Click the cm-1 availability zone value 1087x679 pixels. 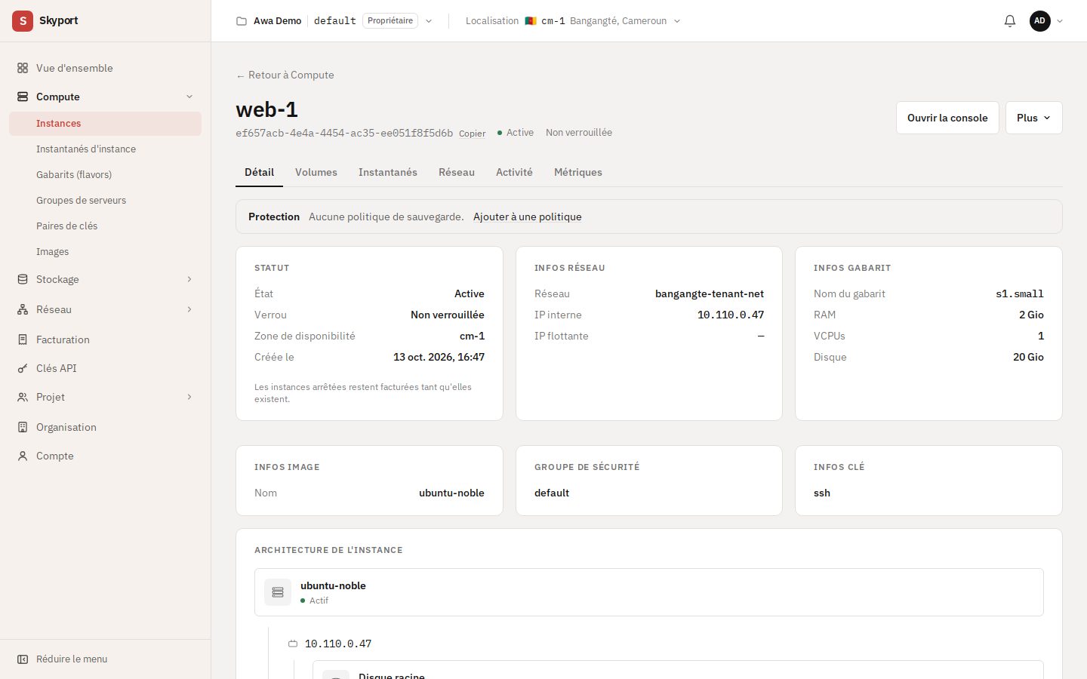[x=472, y=336]
